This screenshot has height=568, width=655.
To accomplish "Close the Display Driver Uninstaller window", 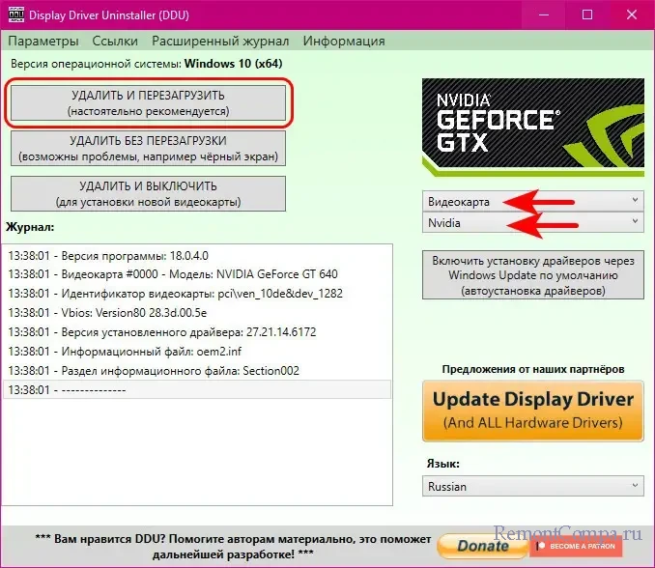I will [x=632, y=15].
